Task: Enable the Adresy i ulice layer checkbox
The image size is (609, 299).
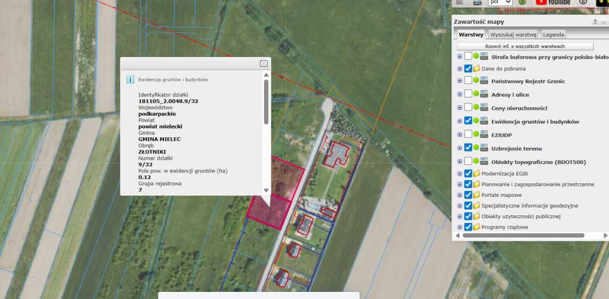Action: (468, 94)
